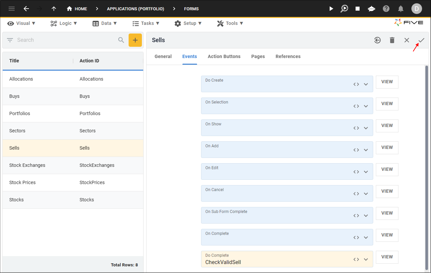
Task: Switch to the Pages tab
Action: 258,56
